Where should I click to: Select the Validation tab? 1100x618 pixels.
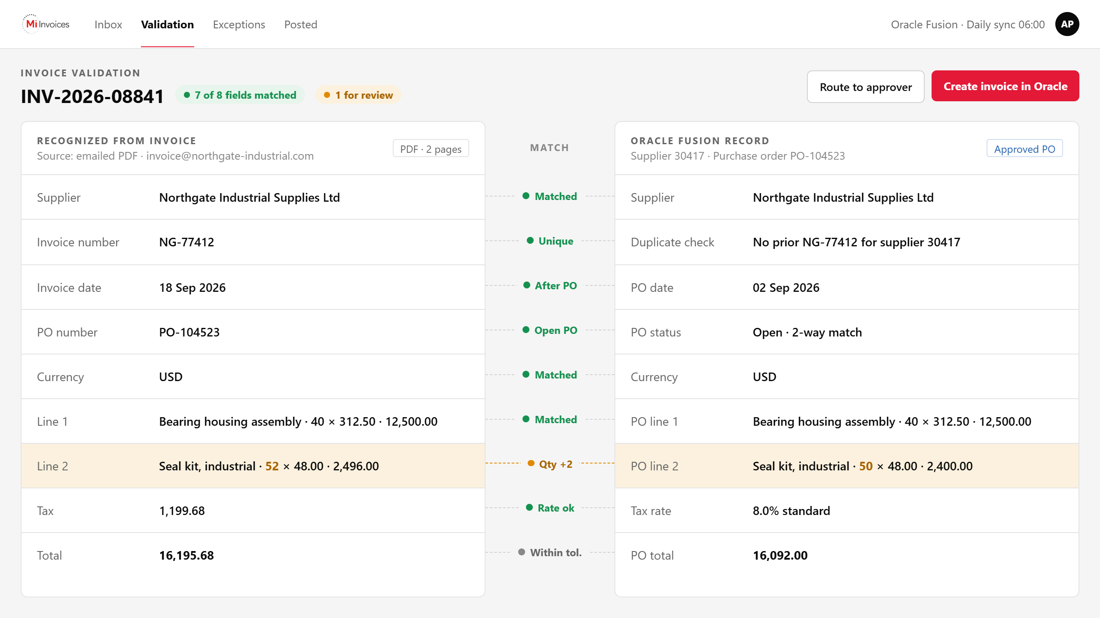coord(168,24)
